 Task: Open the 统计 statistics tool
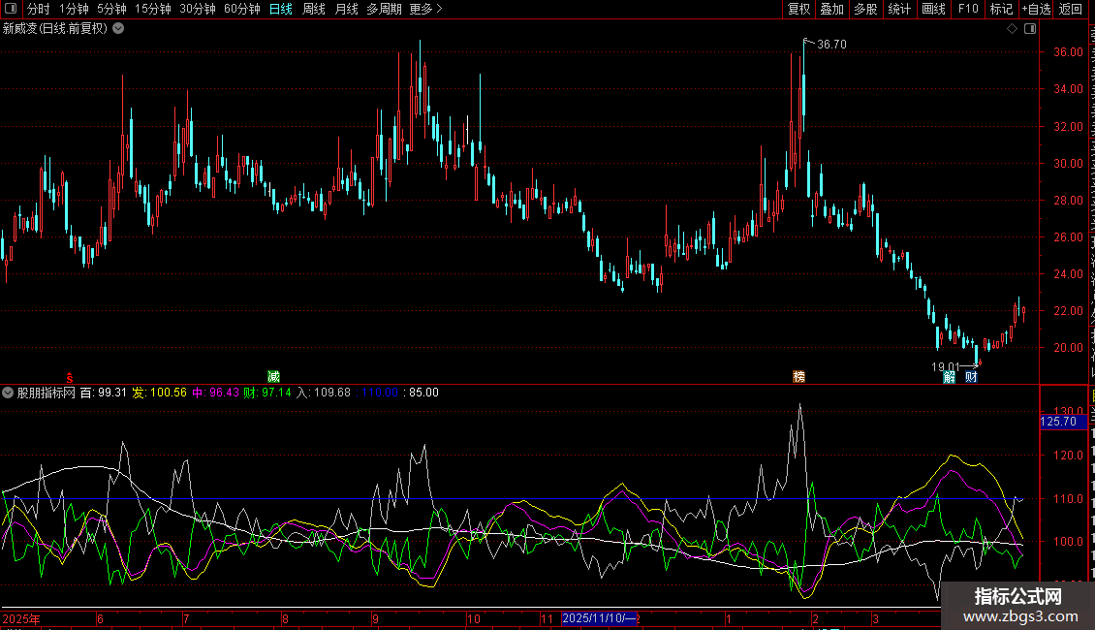point(898,9)
